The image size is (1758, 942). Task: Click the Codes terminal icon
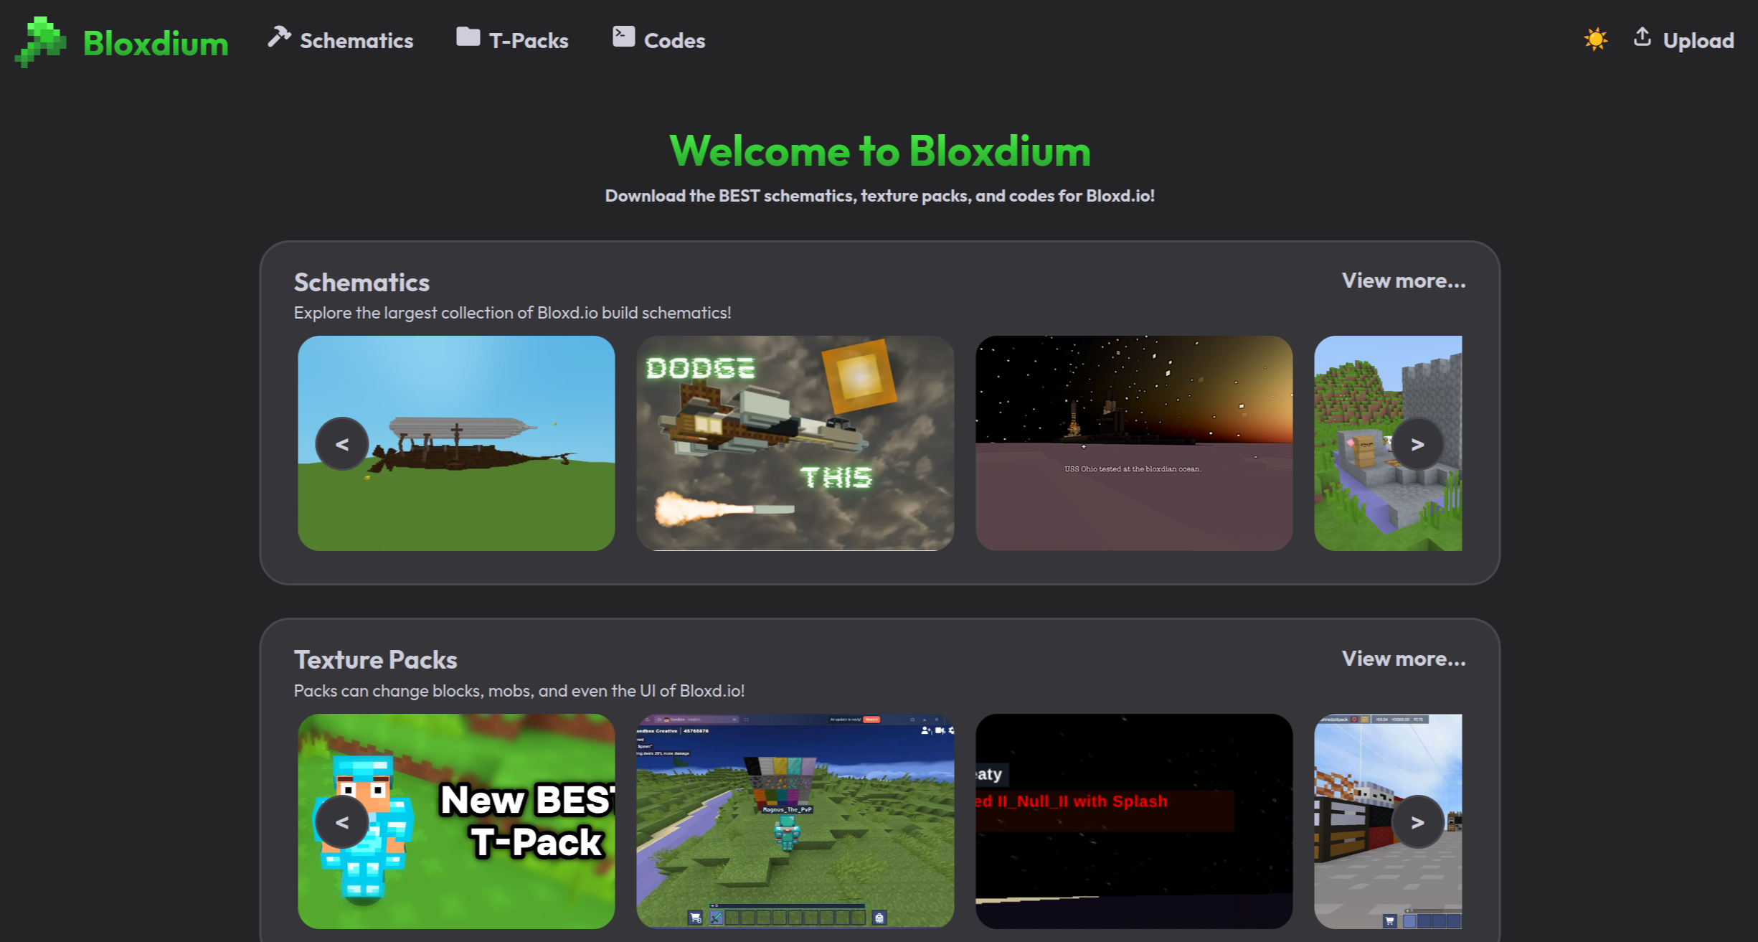click(623, 37)
